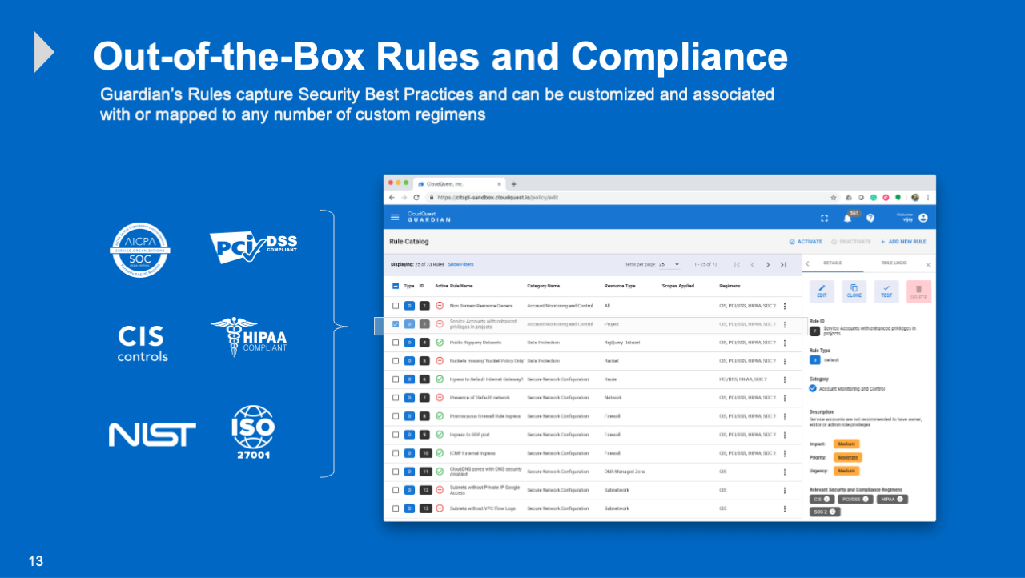Click the notifications bell icon

coord(847,218)
